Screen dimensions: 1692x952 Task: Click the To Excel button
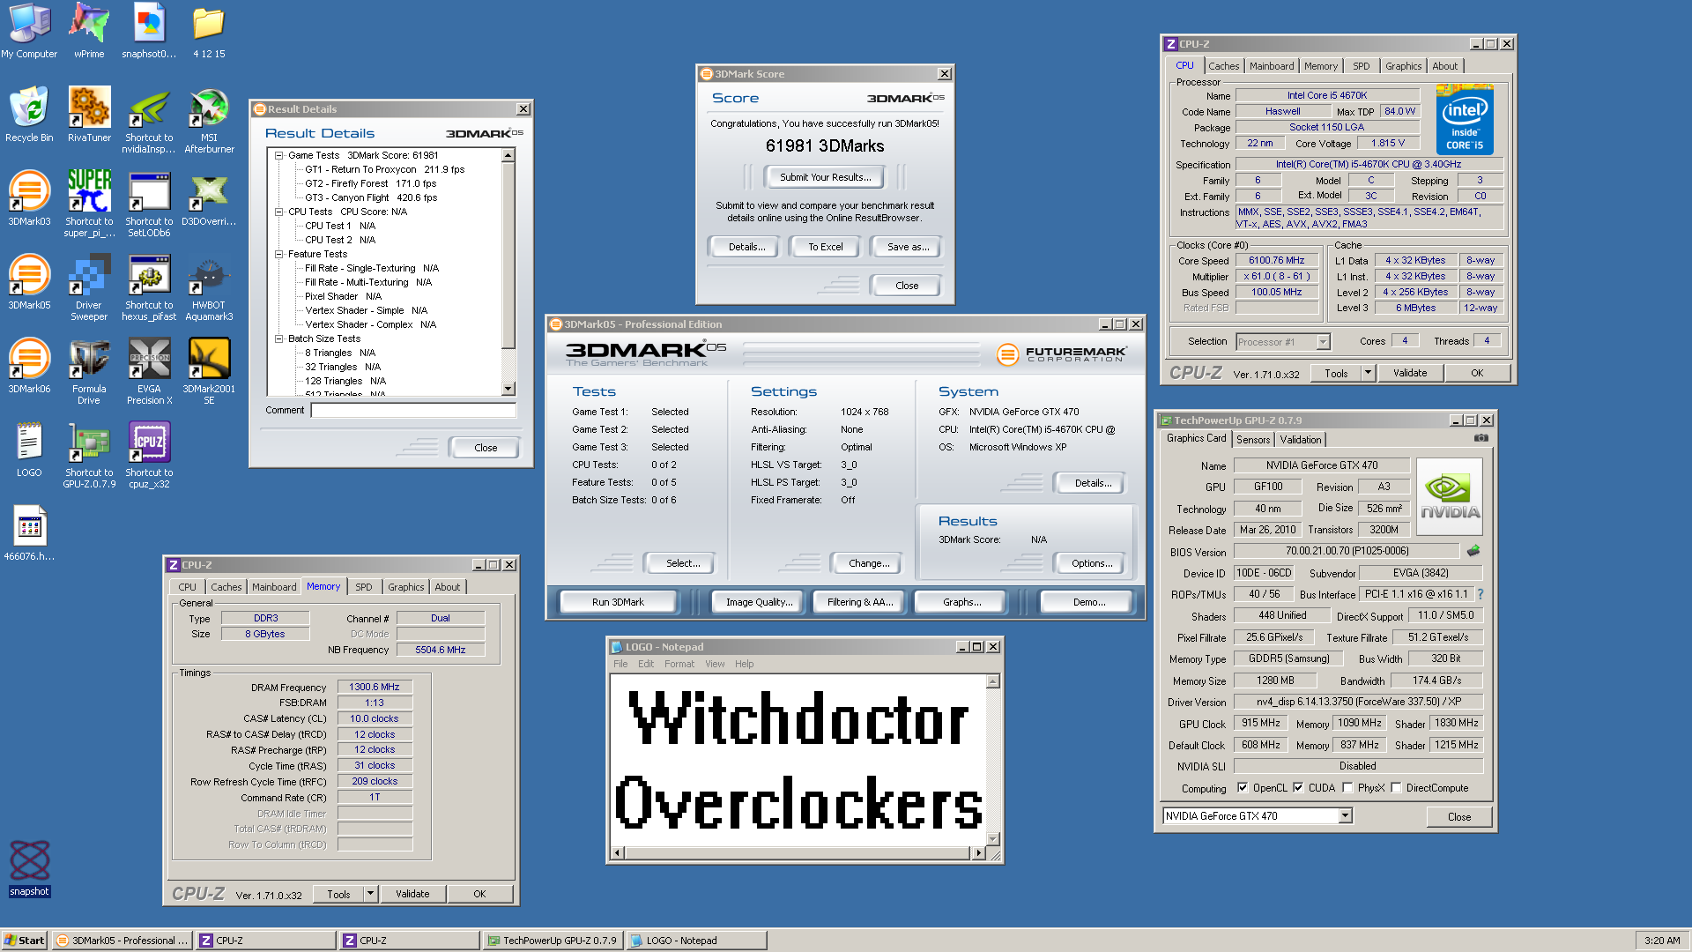click(825, 247)
